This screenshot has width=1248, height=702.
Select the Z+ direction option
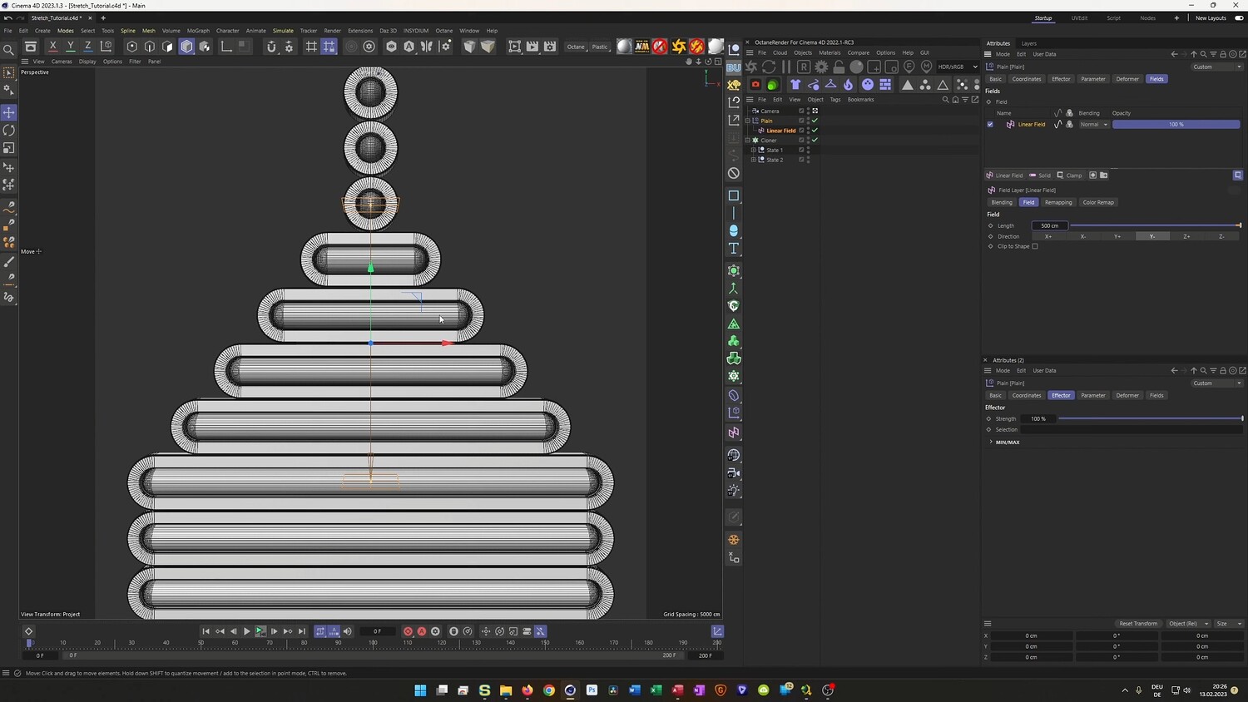pos(1186,236)
